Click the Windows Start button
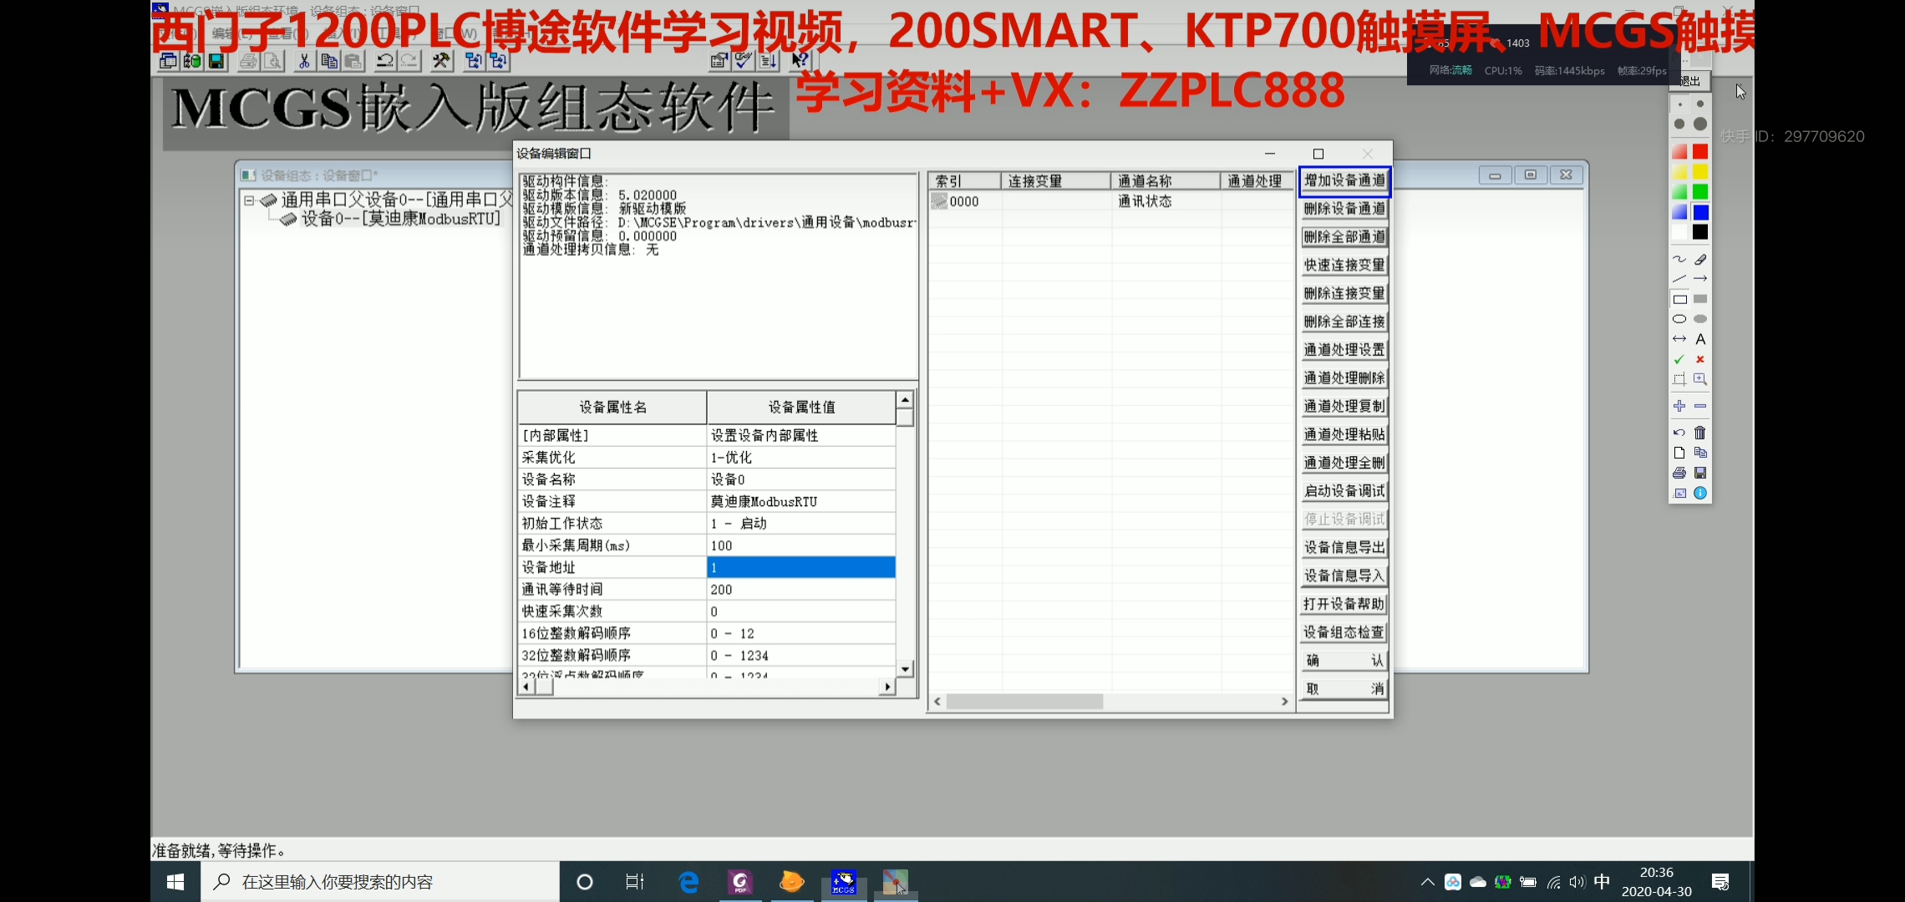This screenshot has width=1905, height=902. coord(175,882)
